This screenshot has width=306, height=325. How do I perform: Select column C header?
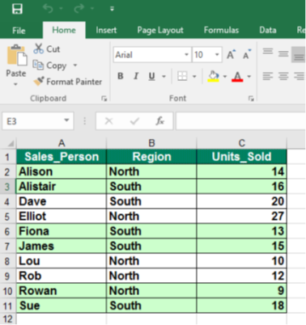click(241, 143)
